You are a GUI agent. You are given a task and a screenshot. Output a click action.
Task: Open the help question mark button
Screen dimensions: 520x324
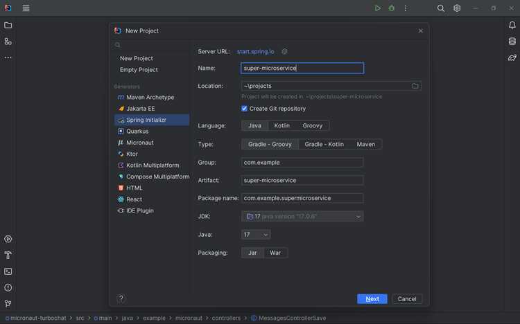click(121, 298)
